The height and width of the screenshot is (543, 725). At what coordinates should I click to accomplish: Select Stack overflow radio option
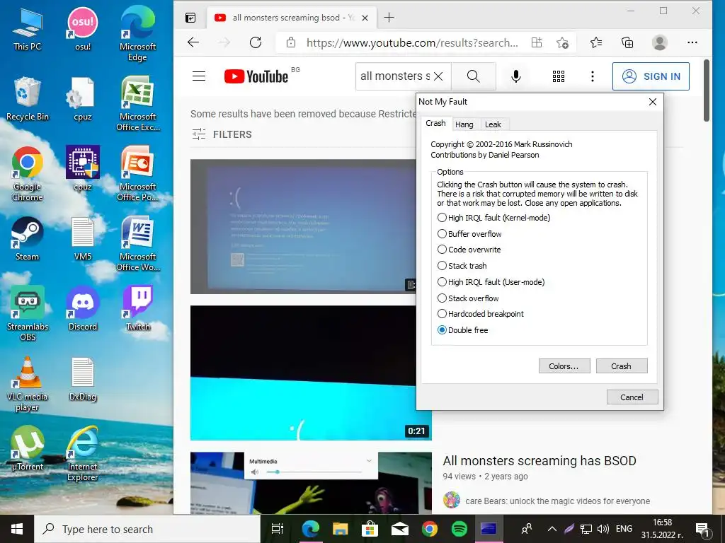click(x=468, y=298)
